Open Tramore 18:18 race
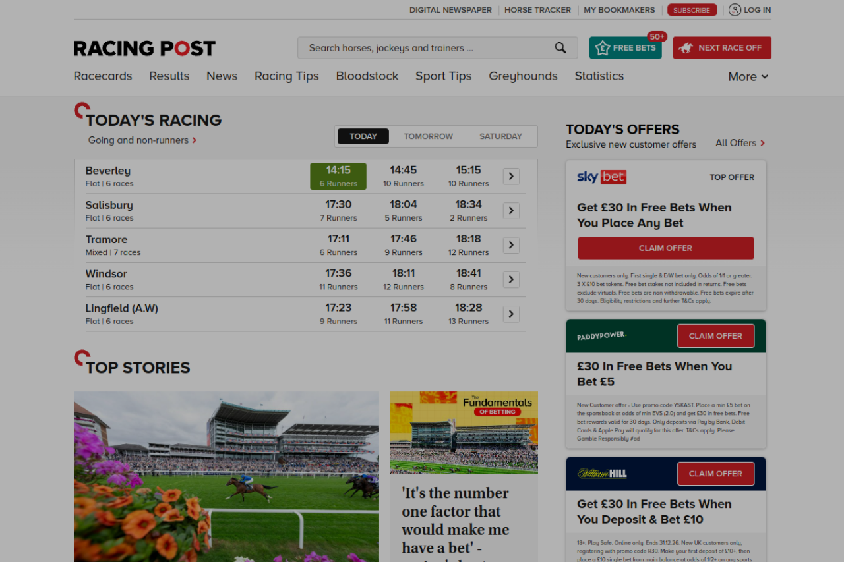The height and width of the screenshot is (562, 844). point(469,244)
